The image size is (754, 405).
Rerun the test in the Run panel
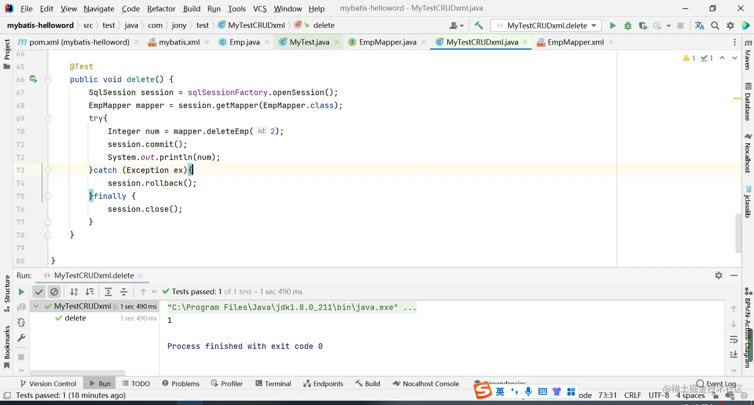click(x=21, y=292)
